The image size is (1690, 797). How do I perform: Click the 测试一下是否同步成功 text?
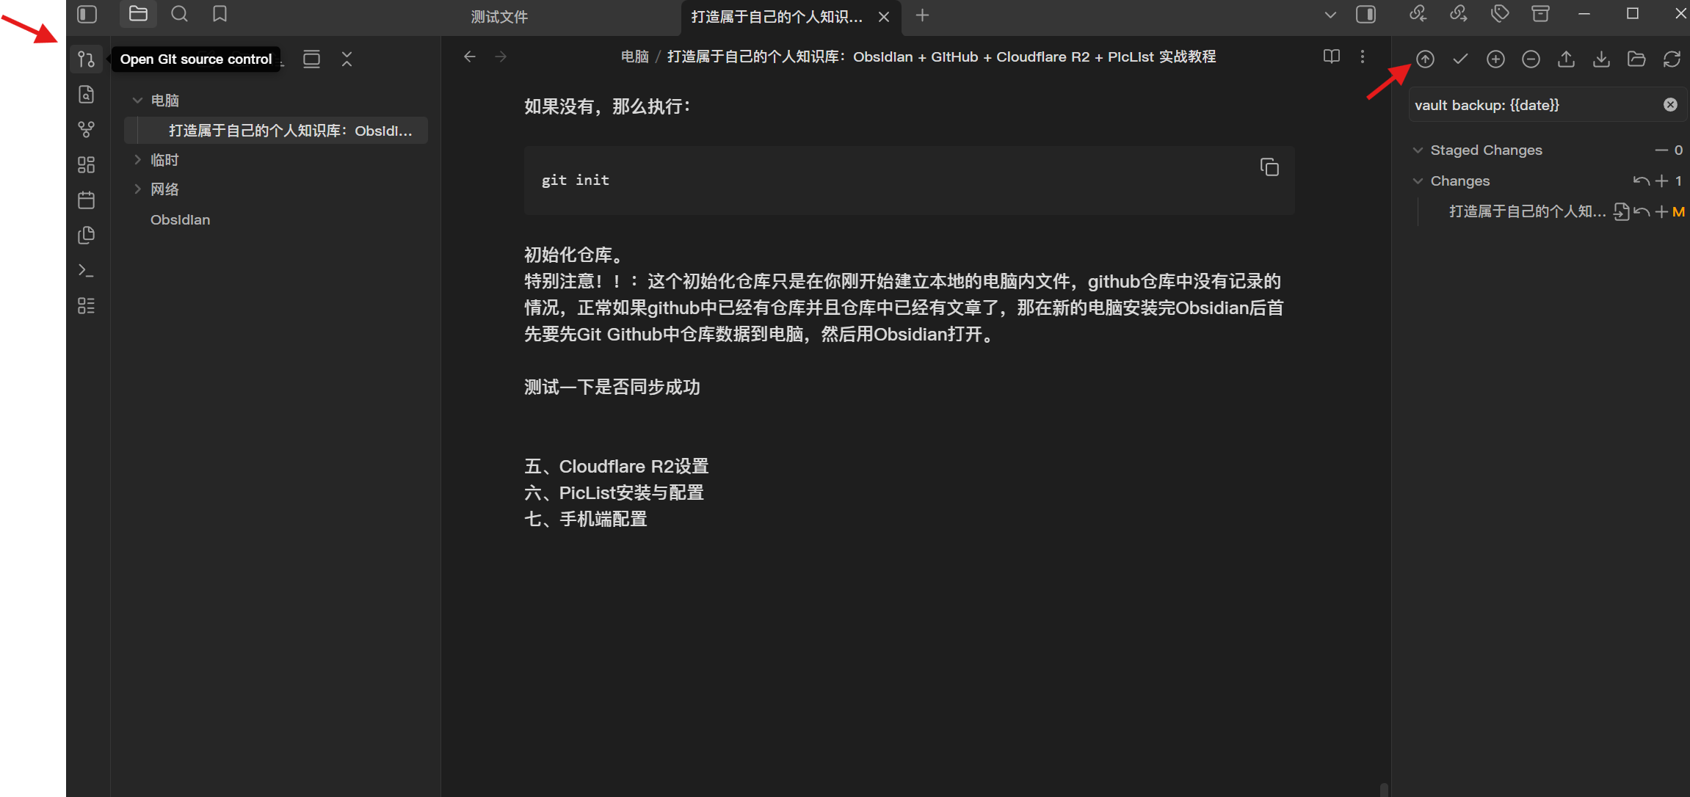pos(612,387)
